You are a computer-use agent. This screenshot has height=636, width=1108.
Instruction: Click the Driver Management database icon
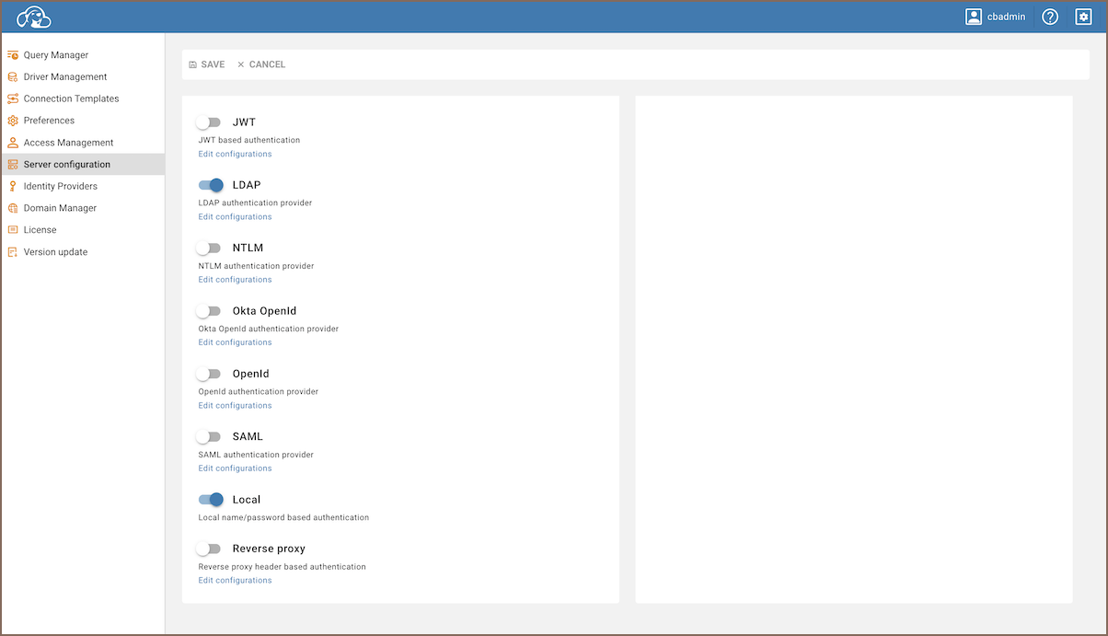13,77
